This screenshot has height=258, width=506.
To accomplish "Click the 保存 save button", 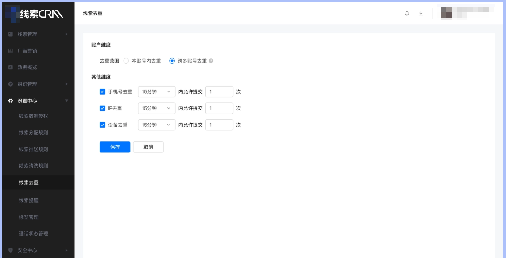I will click(x=115, y=147).
